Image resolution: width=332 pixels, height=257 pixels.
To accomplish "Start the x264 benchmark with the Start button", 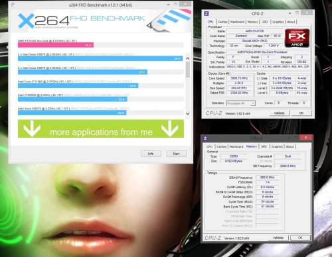I will coord(176,154).
